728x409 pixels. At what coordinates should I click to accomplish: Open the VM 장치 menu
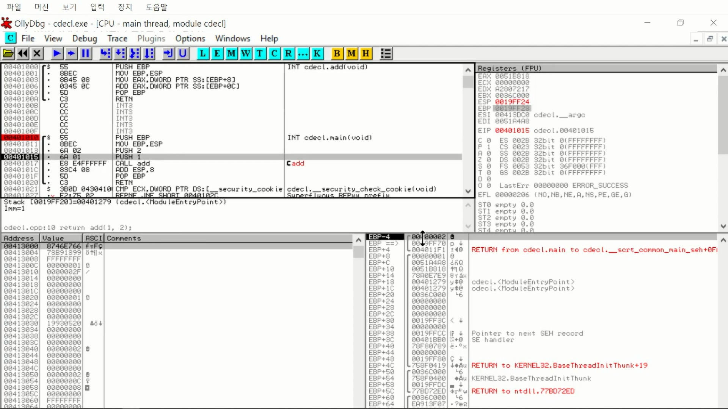tap(125, 7)
